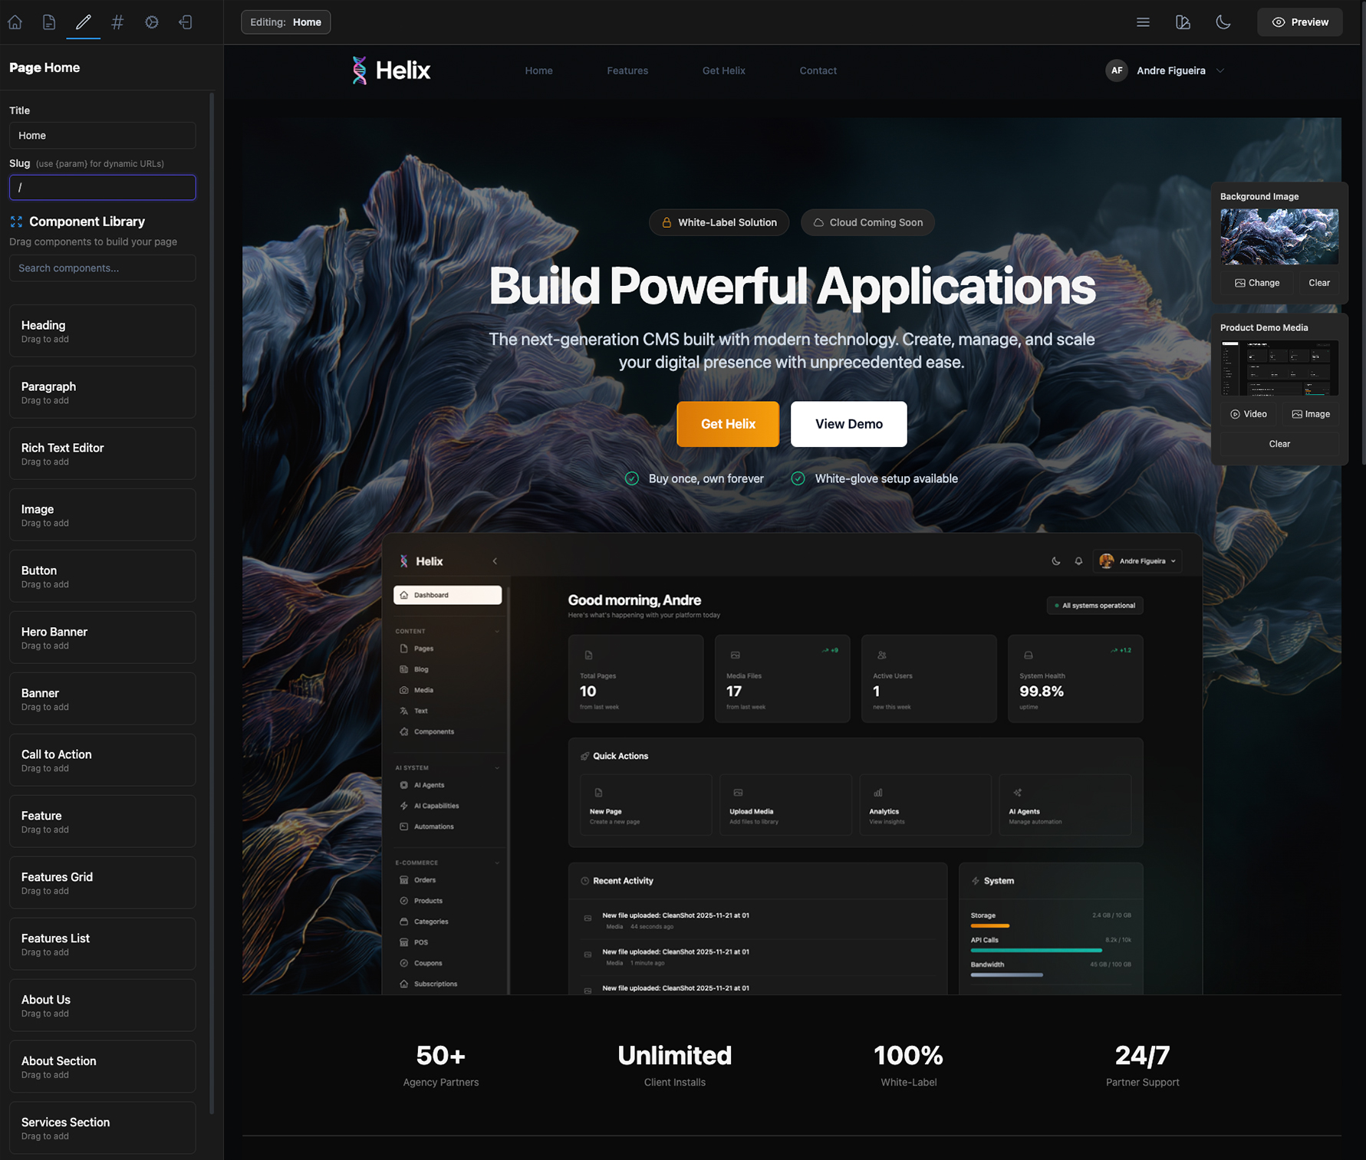Click the All systems operational status badge
Viewport: 1366px width, 1160px height.
click(x=1095, y=606)
